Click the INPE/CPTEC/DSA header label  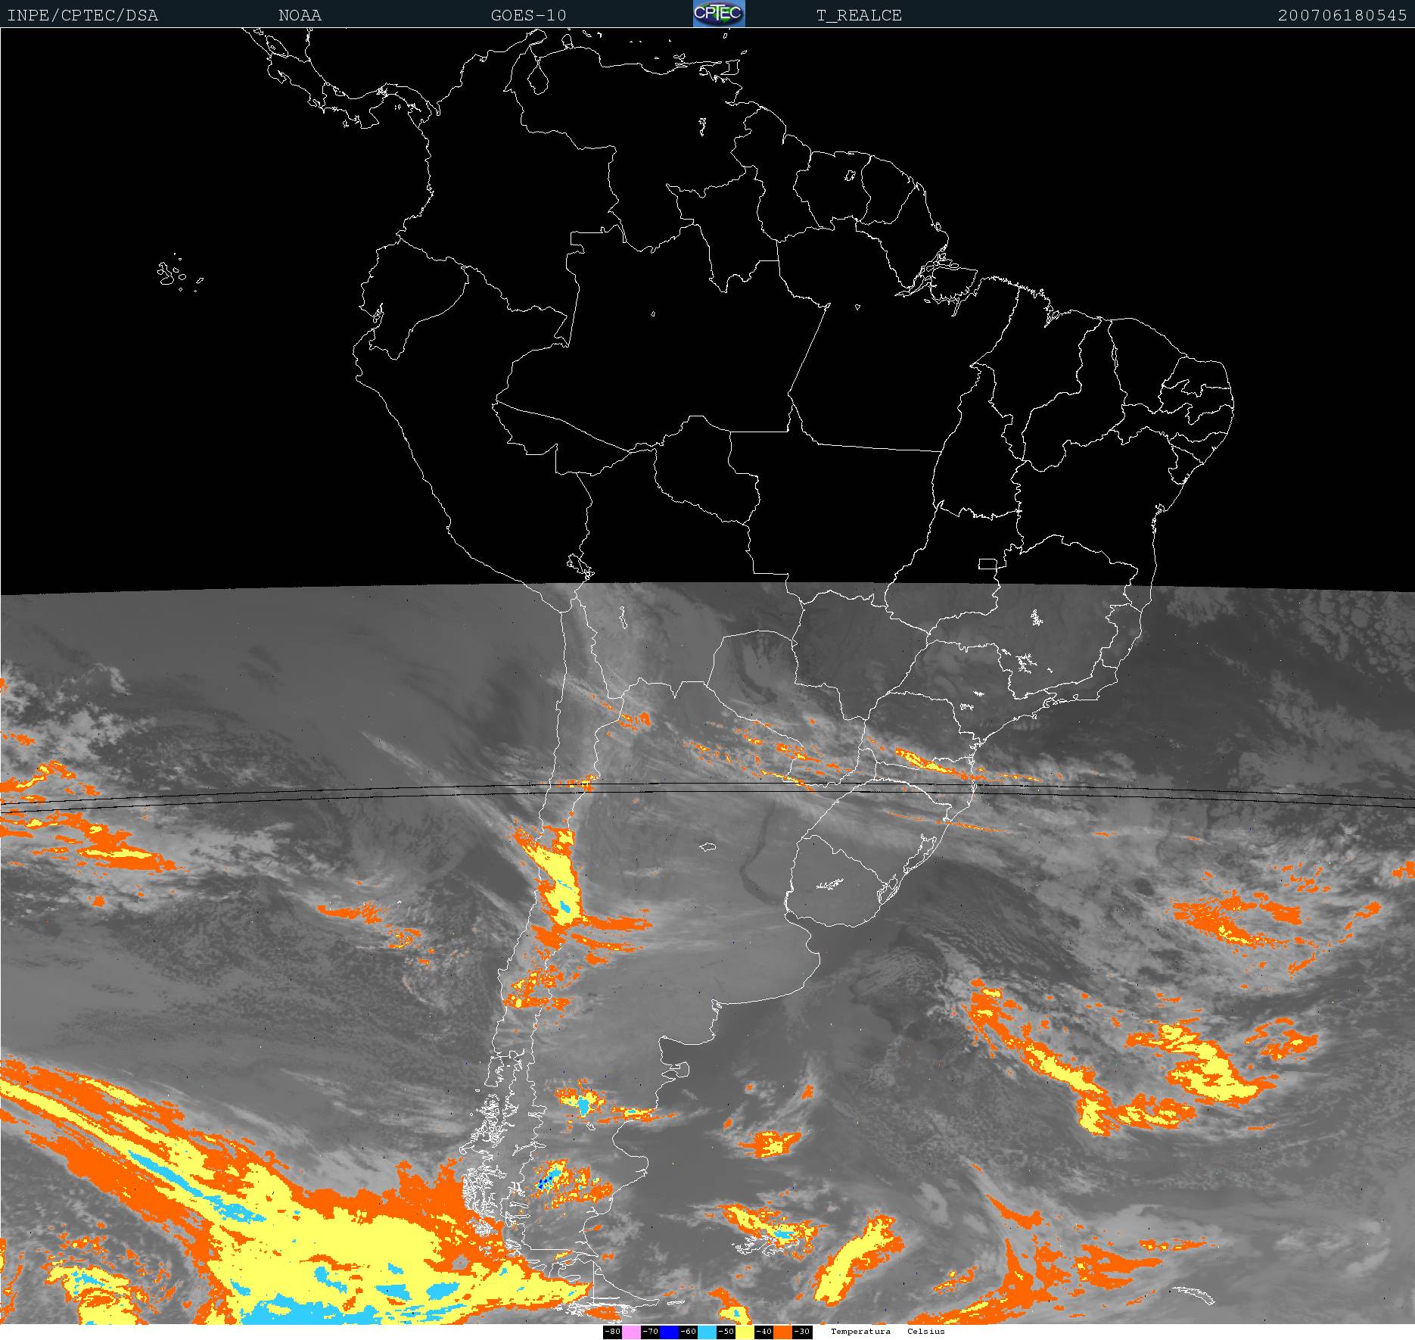pos(82,15)
